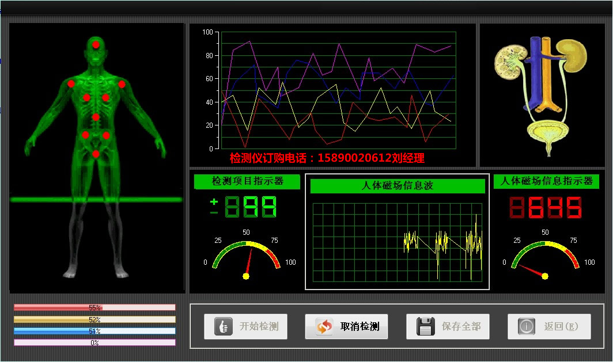Select the 检测项目指示器 panel header
613x362 pixels.
pyautogui.click(x=246, y=182)
